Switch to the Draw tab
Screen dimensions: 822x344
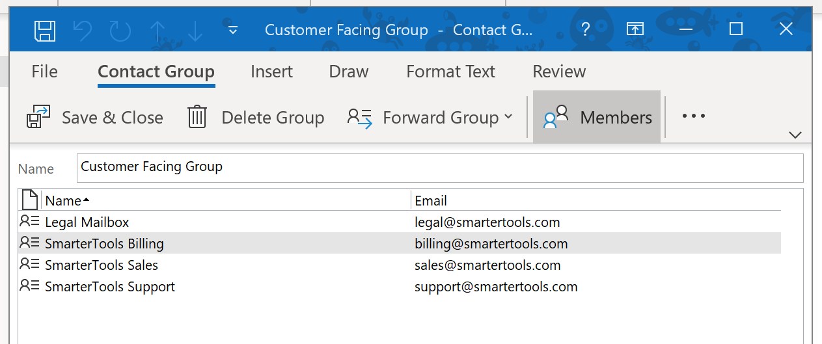click(x=349, y=72)
